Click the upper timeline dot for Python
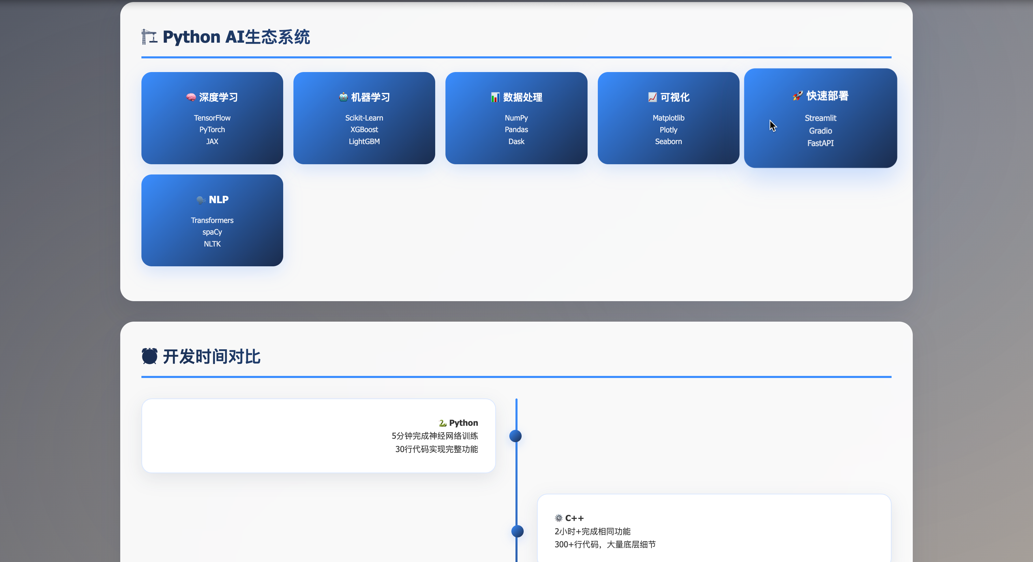 (515, 436)
